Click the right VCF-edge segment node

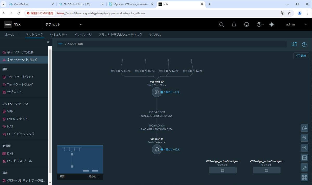point(266,170)
